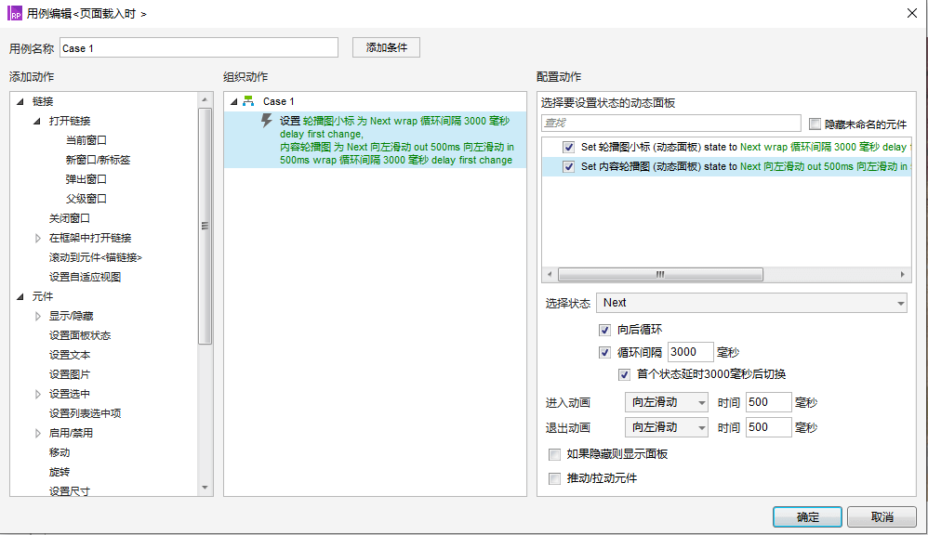Click the 进入动画 时间 500 field
The height and width of the screenshot is (535, 928).
click(x=768, y=402)
